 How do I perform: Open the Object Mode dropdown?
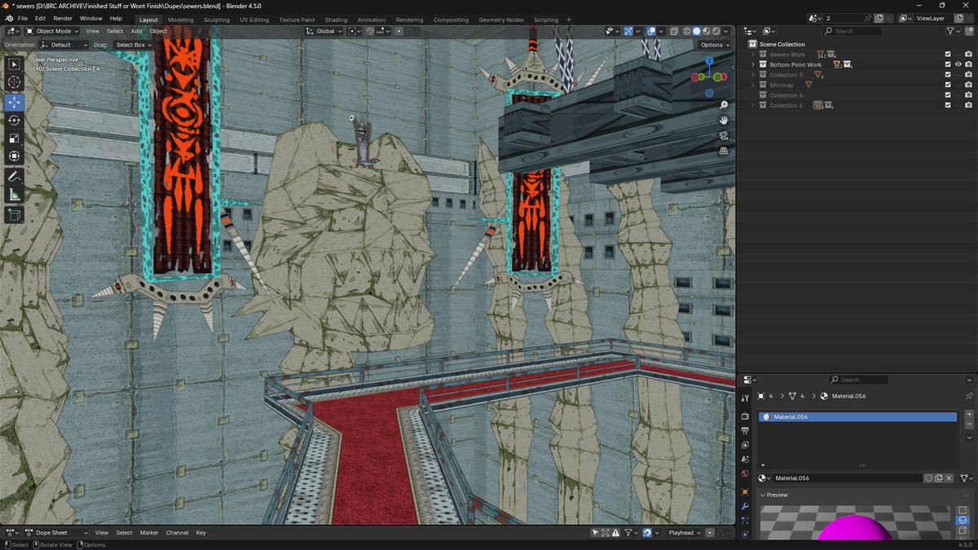(x=52, y=31)
